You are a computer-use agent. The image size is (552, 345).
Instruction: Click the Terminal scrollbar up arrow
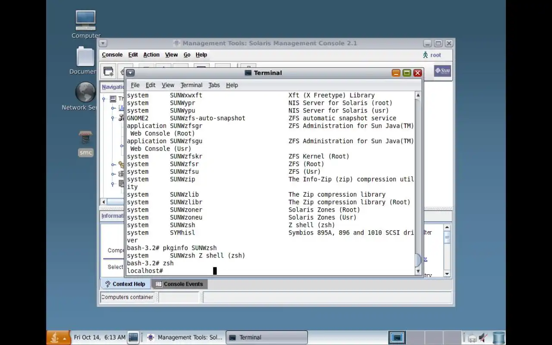tap(418, 95)
